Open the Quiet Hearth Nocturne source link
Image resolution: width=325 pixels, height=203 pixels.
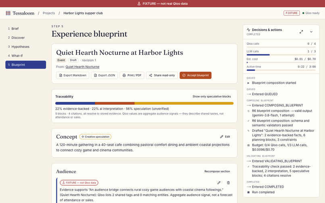[82, 67]
